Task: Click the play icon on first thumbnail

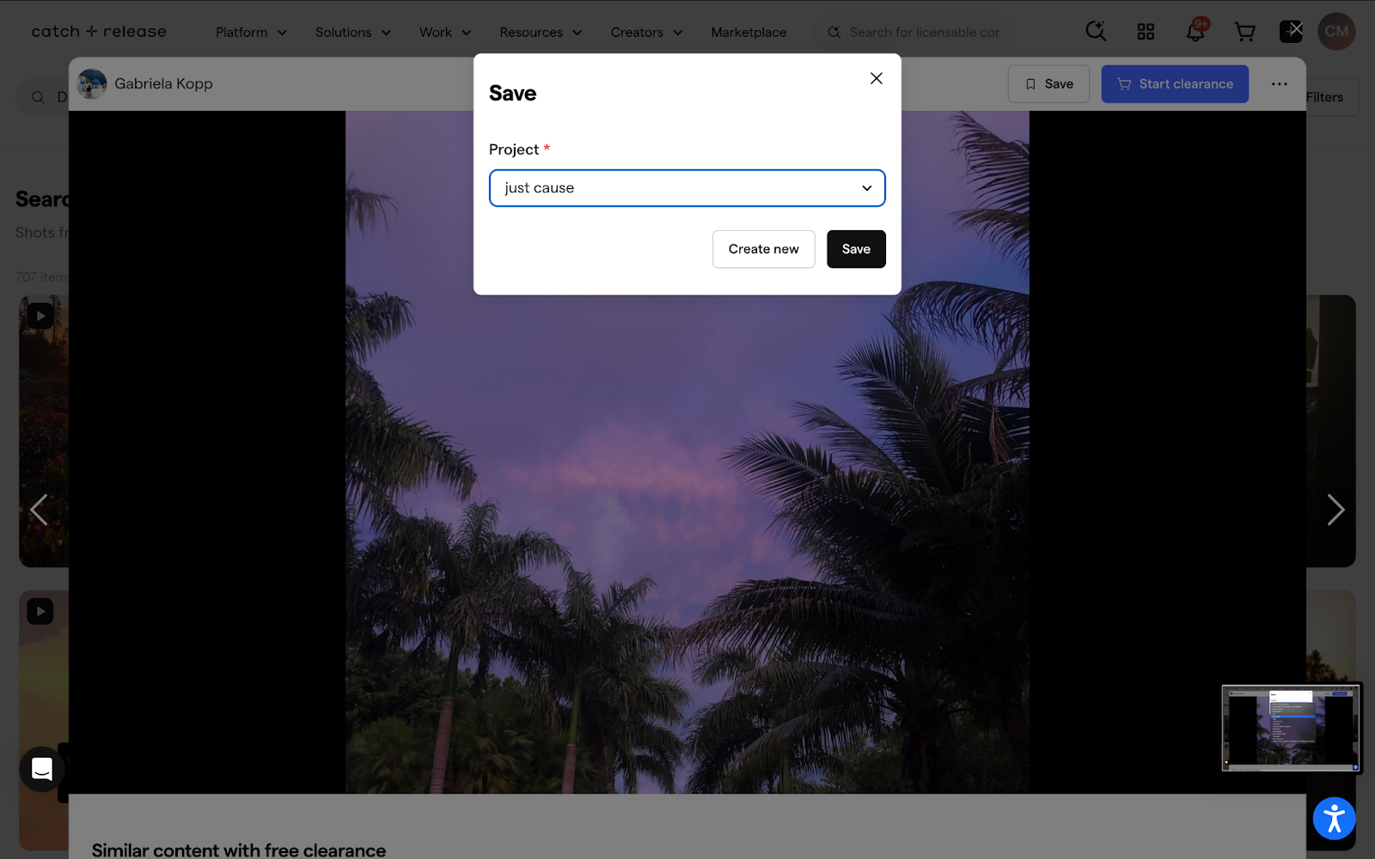Action: (40, 316)
